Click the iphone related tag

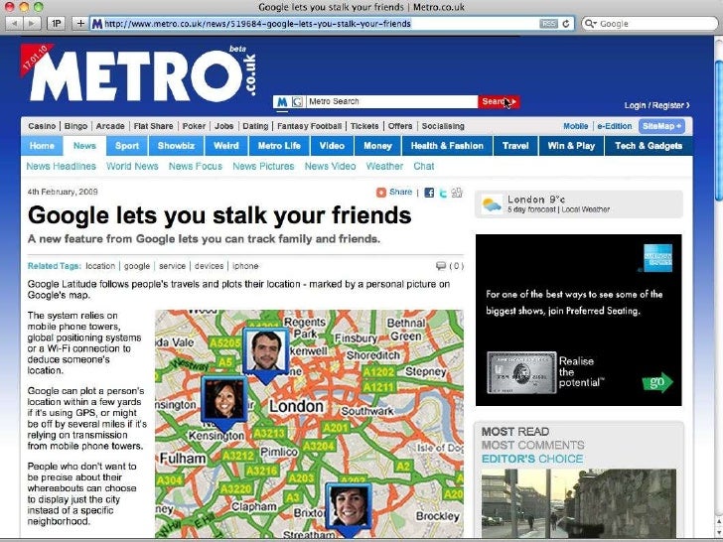(x=245, y=266)
